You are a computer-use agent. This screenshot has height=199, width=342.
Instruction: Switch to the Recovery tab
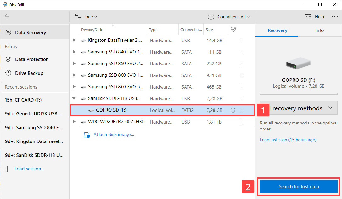[277, 30]
